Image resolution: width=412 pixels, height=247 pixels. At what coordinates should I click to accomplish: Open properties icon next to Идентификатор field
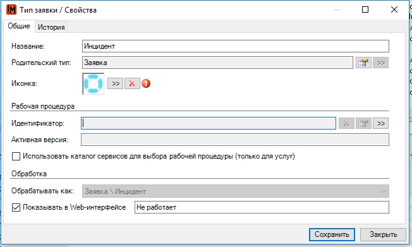363,123
